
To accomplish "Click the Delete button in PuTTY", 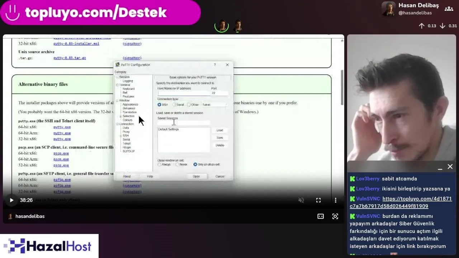I will 220,145.
